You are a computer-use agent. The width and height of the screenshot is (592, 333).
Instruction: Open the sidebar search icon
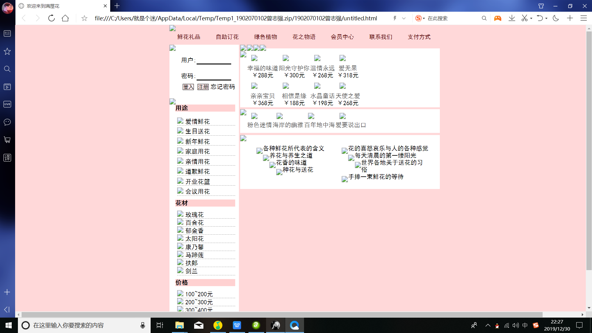[x=7, y=69]
